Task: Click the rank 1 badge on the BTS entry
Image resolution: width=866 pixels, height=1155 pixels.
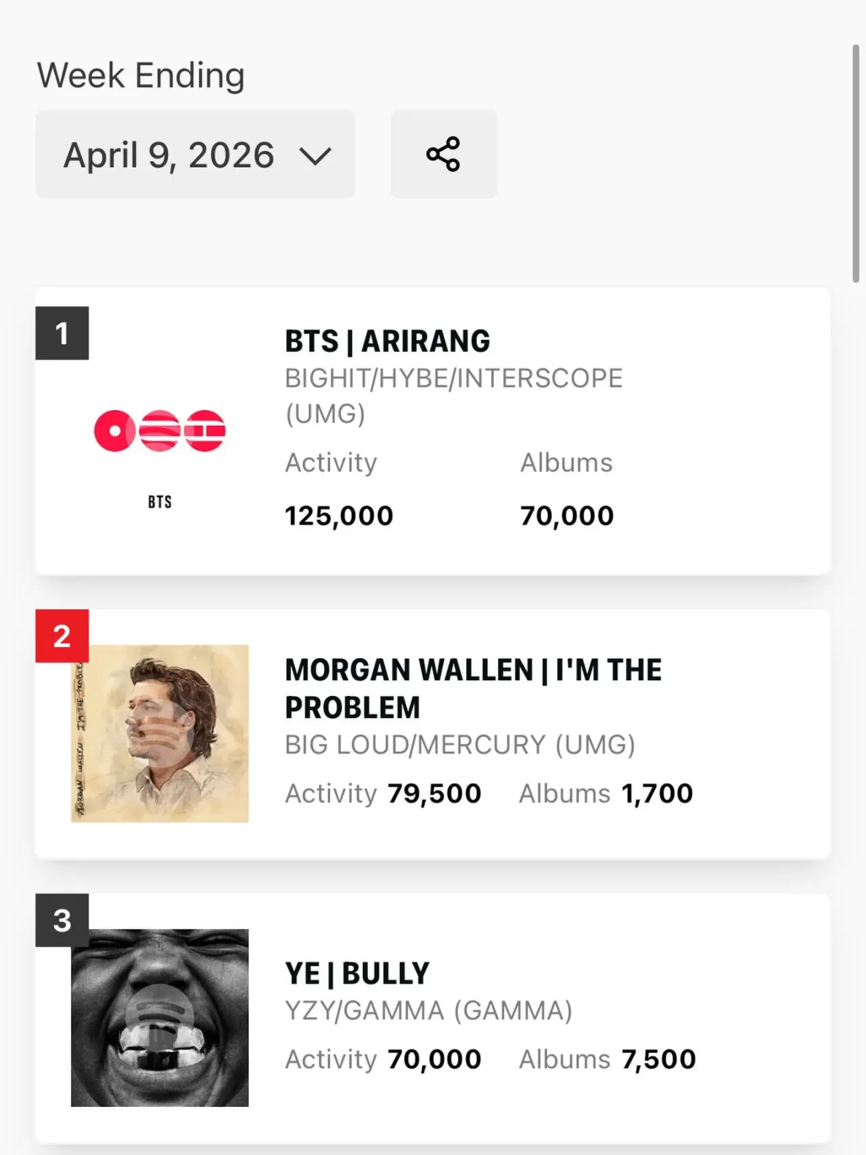Action: point(62,333)
